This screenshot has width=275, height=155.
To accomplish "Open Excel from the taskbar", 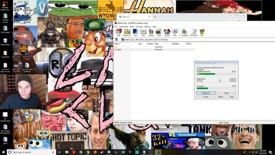I will 123,152.
